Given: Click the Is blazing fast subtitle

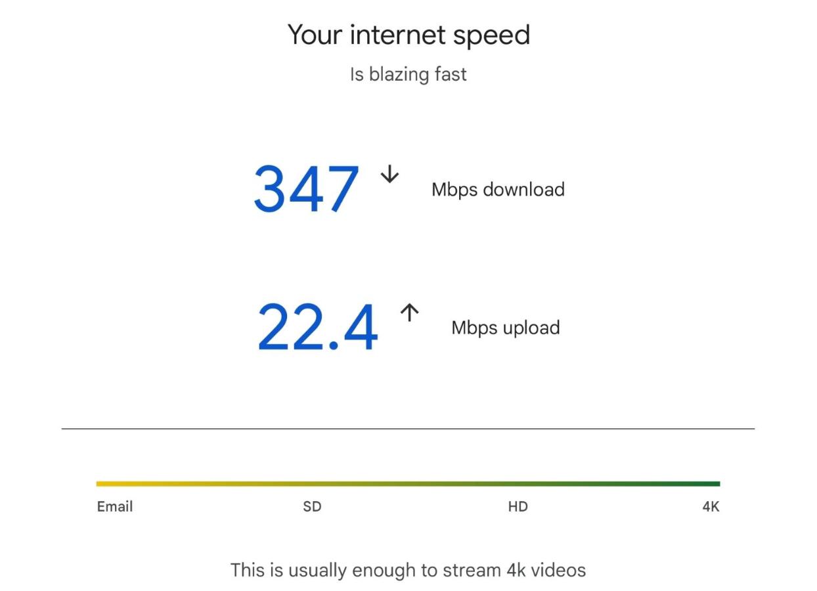Looking at the screenshot, I should [x=408, y=74].
